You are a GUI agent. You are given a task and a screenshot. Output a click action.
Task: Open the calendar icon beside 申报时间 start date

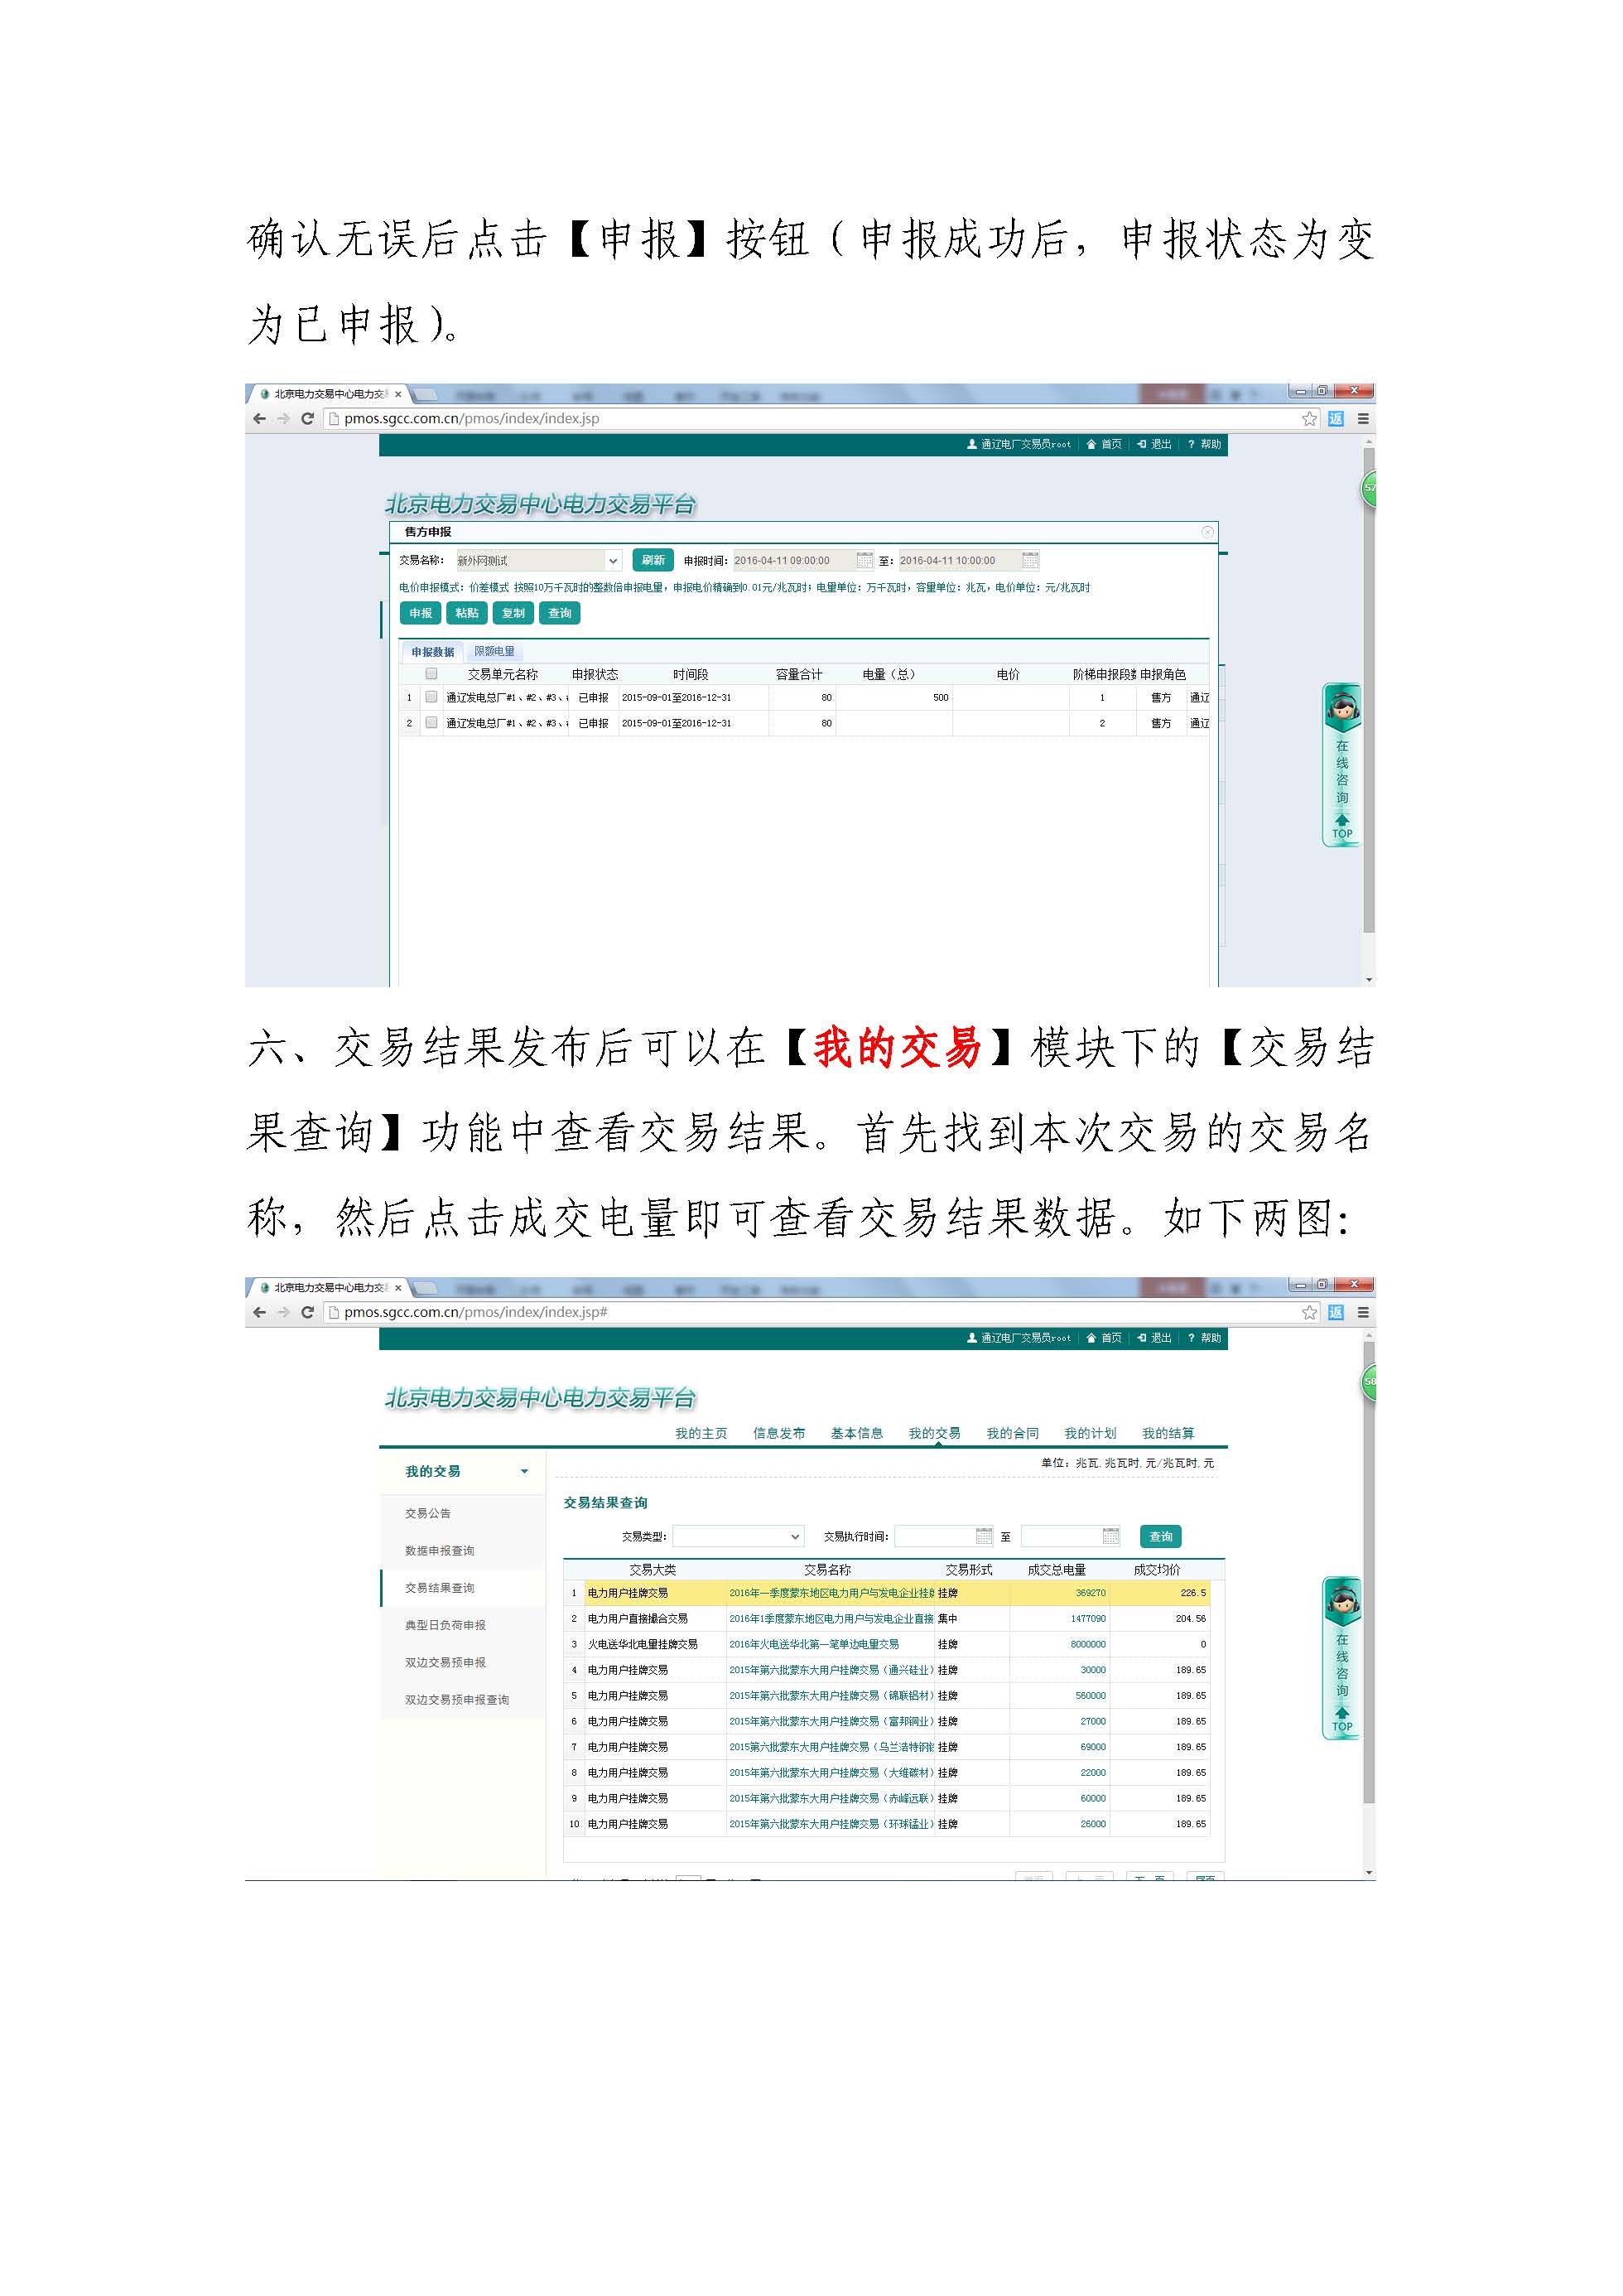[x=865, y=561]
